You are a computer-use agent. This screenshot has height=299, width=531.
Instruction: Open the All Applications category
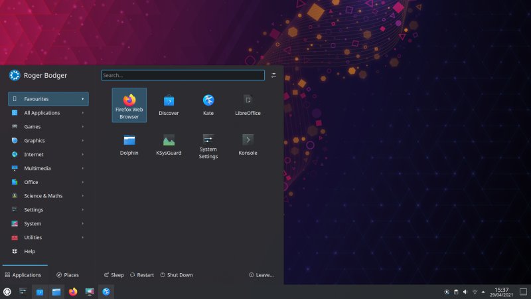48,113
